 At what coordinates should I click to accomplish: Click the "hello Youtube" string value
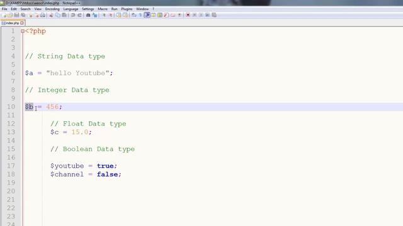click(77, 73)
